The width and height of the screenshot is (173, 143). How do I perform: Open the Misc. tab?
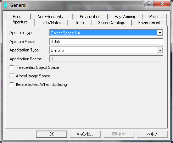pyautogui.click(x=154, y=17)
